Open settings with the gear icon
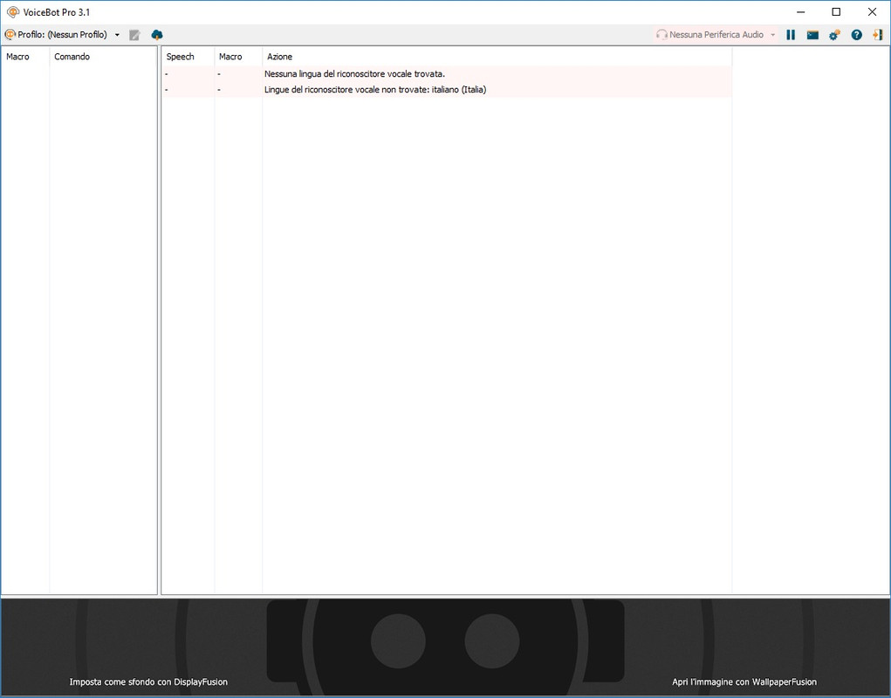 [834, 35]
